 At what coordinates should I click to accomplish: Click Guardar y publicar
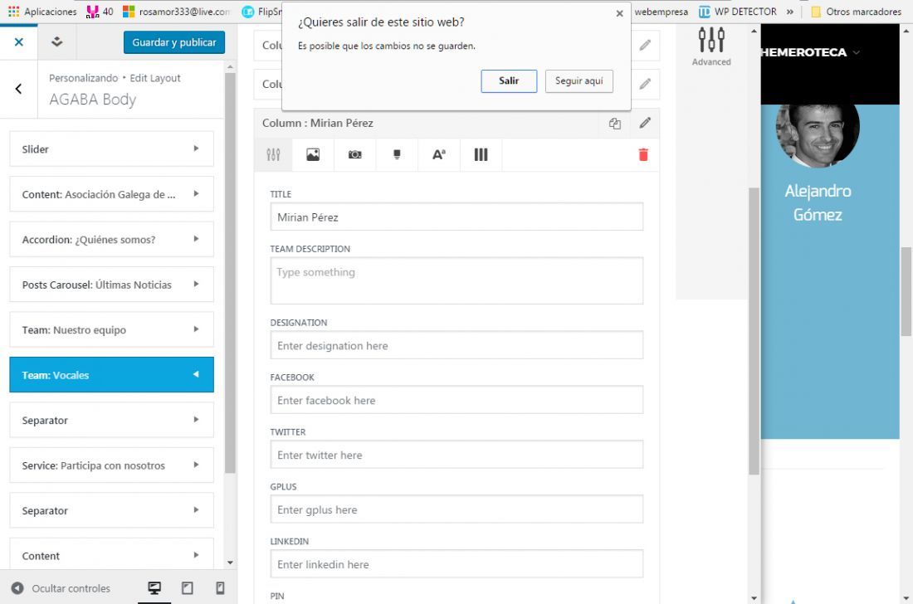pyautogui.click(x=174, y=42)
